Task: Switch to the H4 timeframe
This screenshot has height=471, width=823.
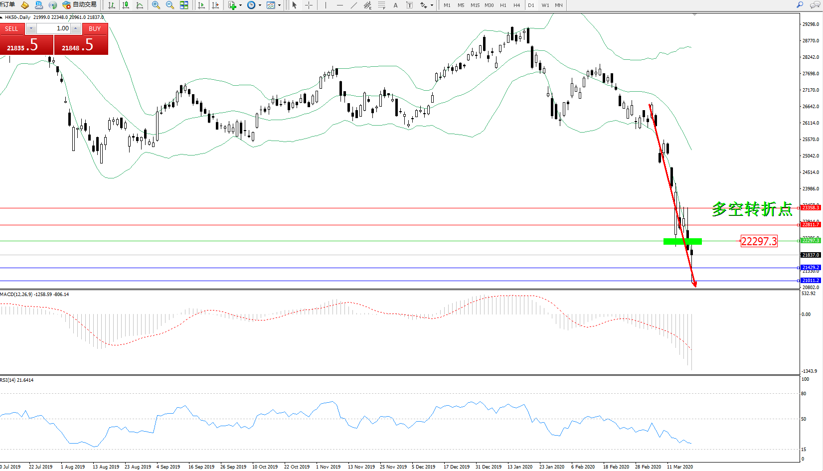Action: tap(517, 5)
